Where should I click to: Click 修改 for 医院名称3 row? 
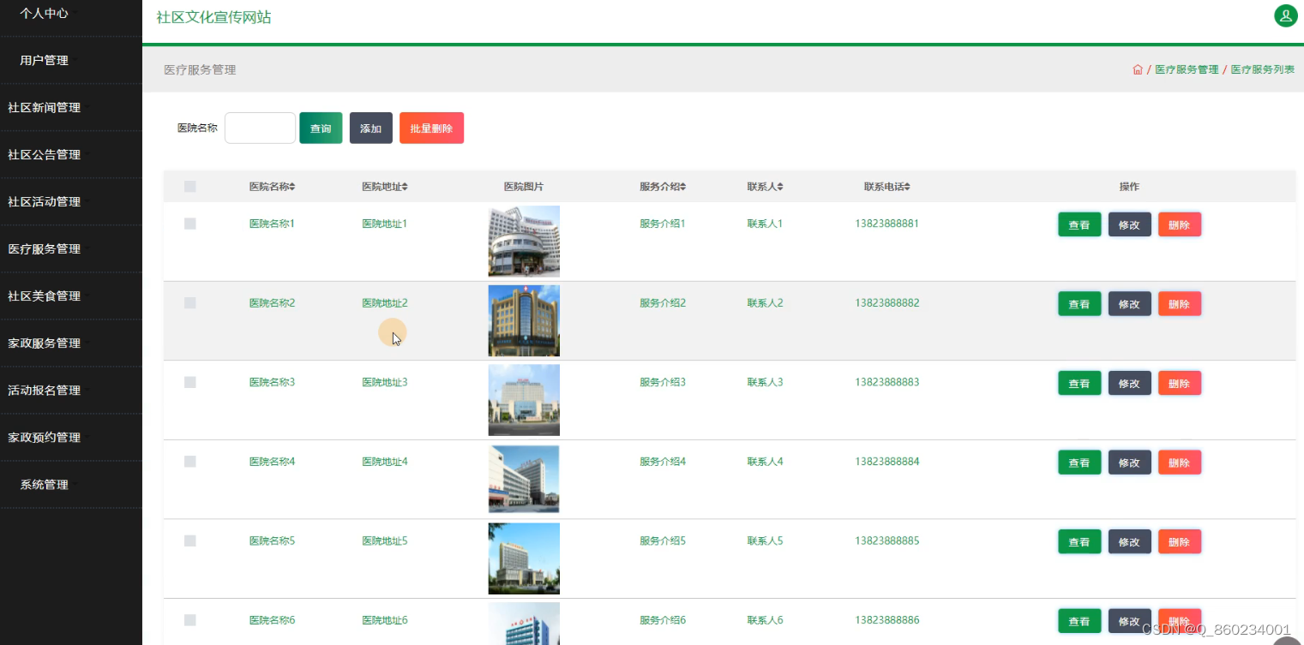(x=1129, y=383)
